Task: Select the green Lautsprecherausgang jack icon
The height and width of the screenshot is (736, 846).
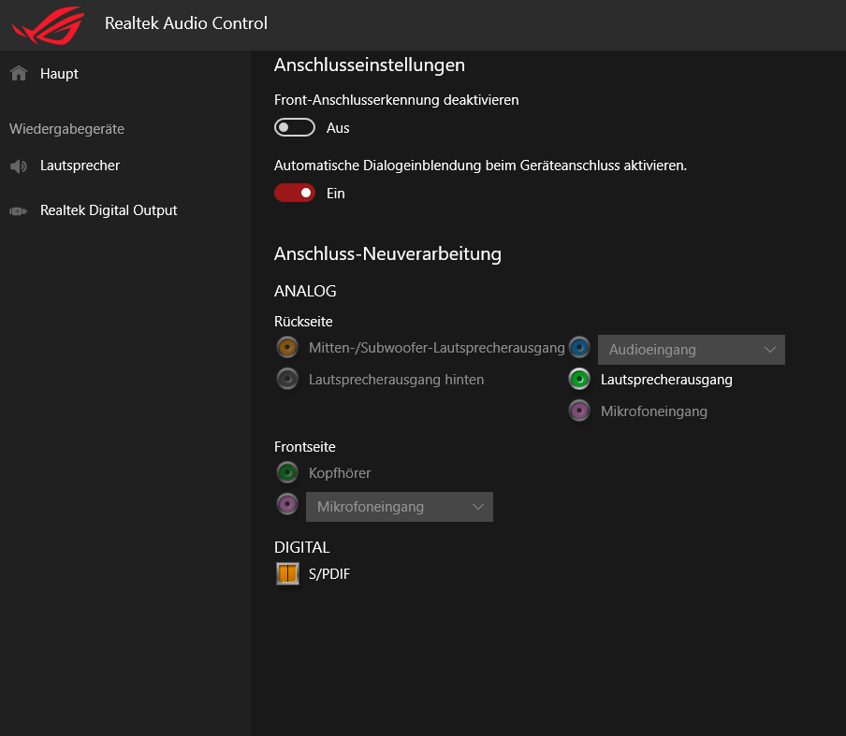Action: tap(579, 379)
